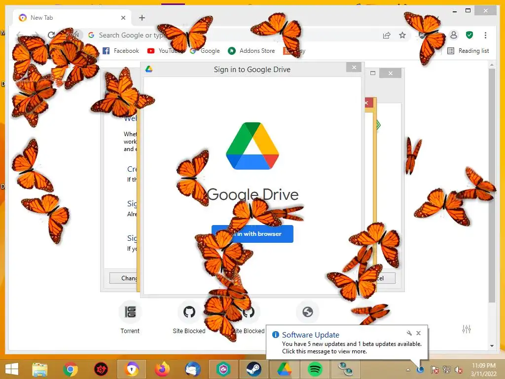The width and height of the screenshot is (505, 379).
Task: Reload the page with the refresh icon
Action: [x=51, y=35]
